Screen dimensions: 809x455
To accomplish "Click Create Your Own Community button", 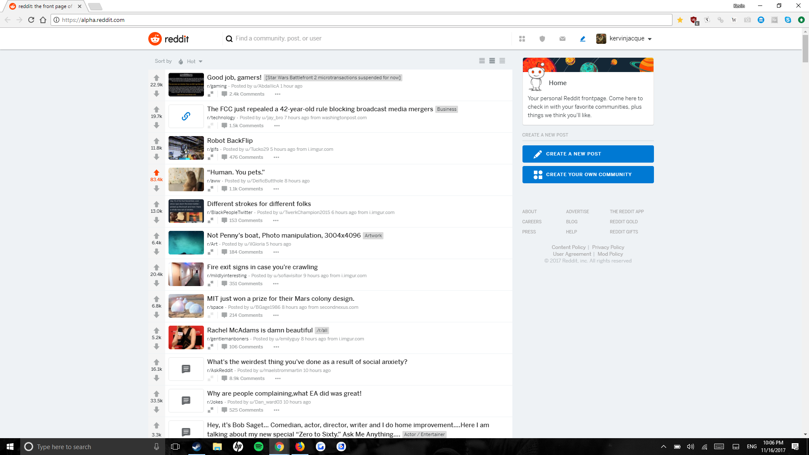I will (x=588, y=174).
